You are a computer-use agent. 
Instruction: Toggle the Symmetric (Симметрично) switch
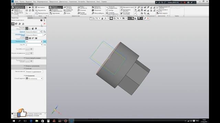29,49
